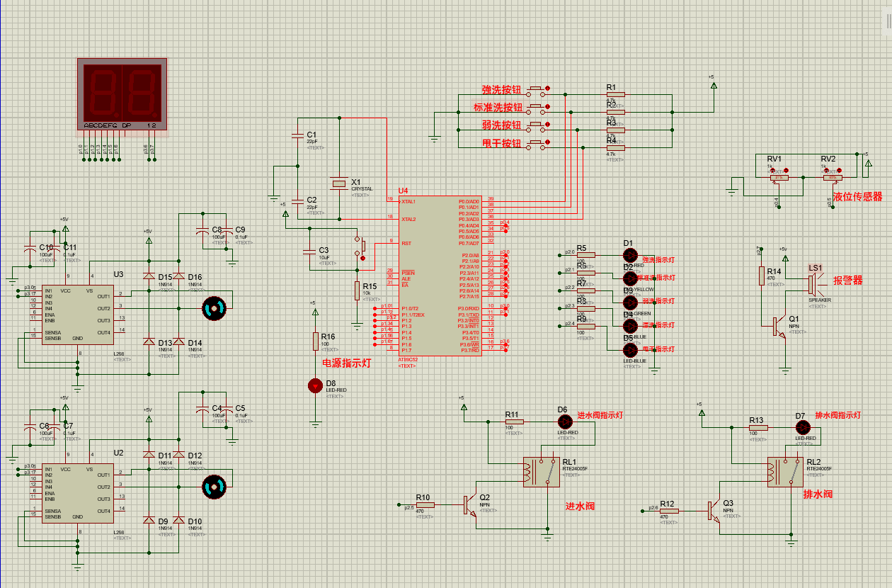Select resistor R4
Image resolution: width=892 pixels, height=588 pixels.
(616, 147)
